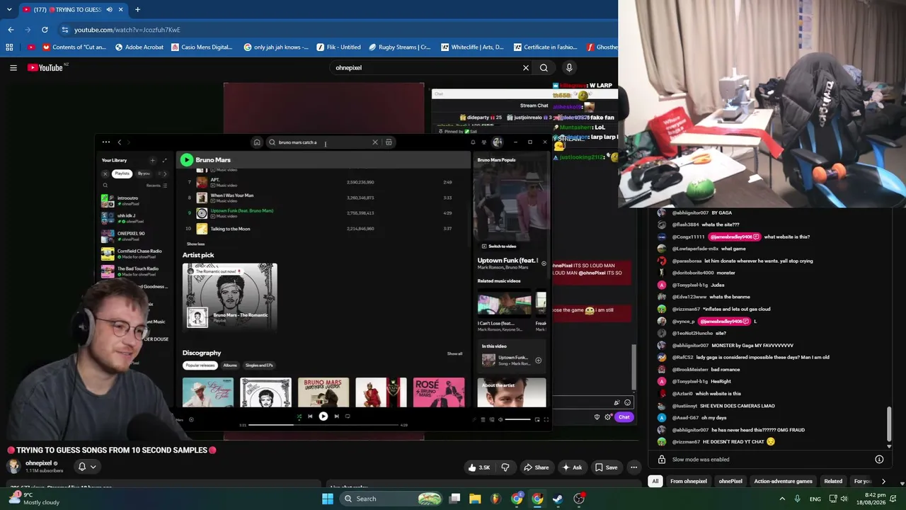Viewport: 906px width, 510px height.
Task: Open the ONEPIXEL 90 playlist
Action: coord(134,236)
